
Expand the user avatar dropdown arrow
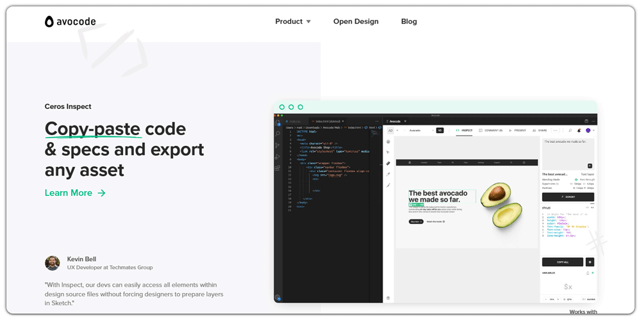coord(594,130)
